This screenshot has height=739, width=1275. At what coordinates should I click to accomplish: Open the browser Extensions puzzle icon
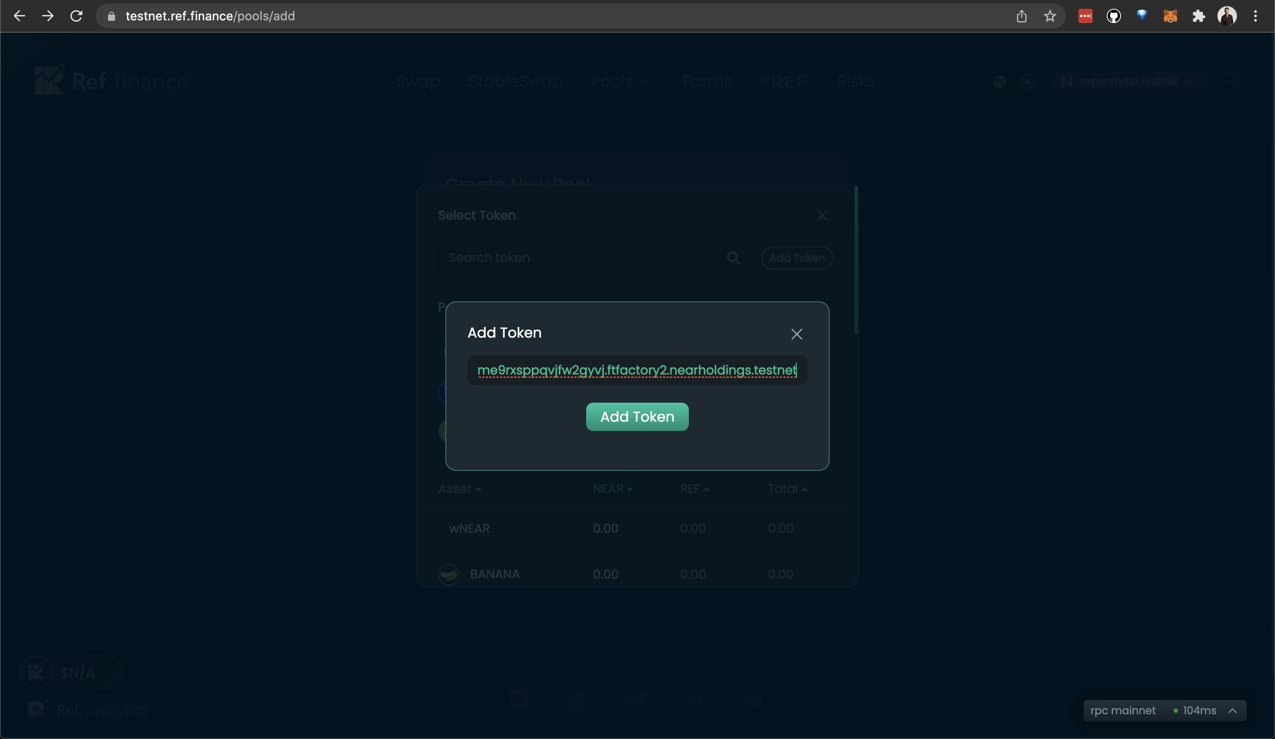coord(1198,16)
